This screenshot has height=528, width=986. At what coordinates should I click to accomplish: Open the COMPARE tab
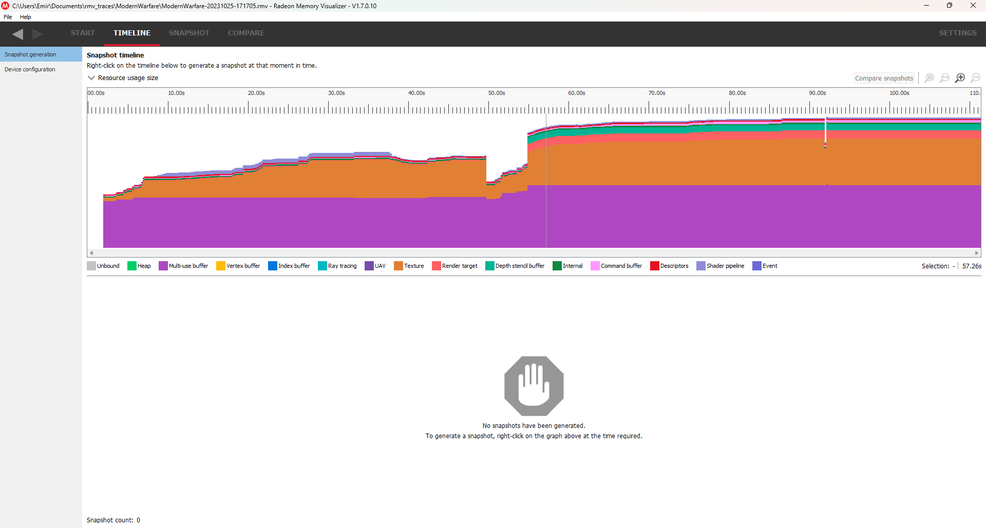point(246,33)
